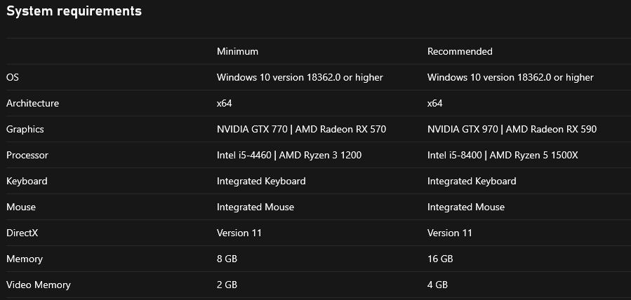The image size is (631, 300).
Task: Select recommended graphics NVIDIA GTX 970 text
Action: 465,129
